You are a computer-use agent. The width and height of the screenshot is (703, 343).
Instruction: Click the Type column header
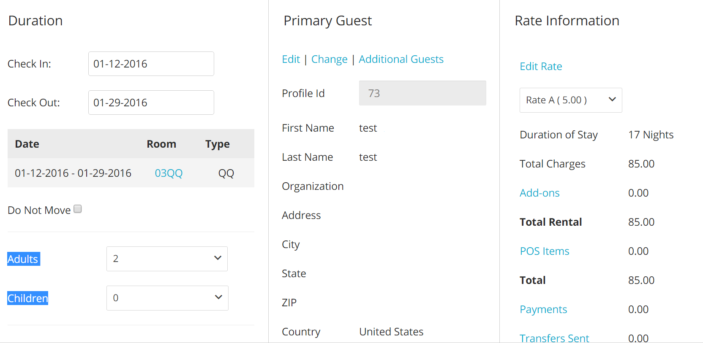(x=218, y=144)
